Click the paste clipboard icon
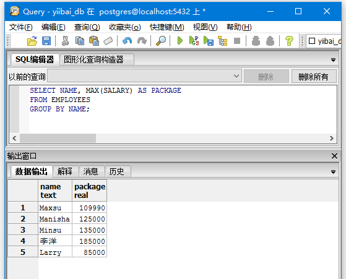Screen dimensions: 346x279 (94, 41)
